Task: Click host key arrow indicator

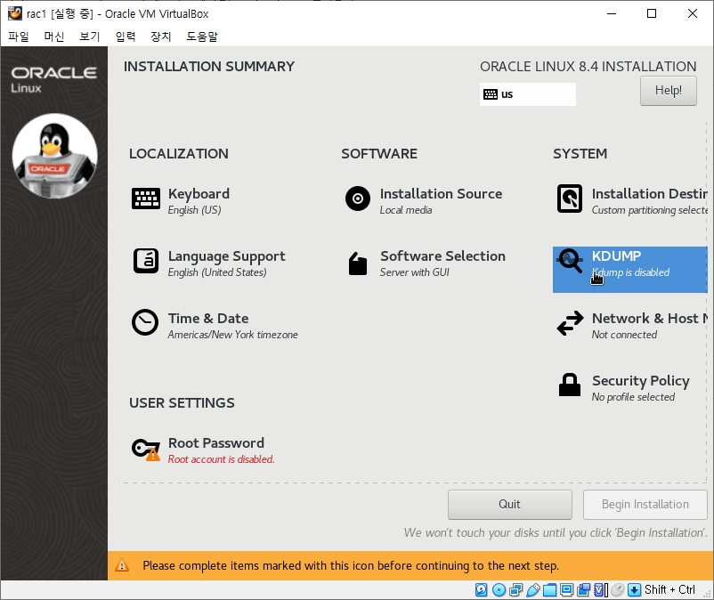Action: 634,590
